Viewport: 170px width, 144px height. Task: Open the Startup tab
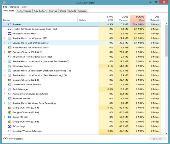tap(53, 11)
